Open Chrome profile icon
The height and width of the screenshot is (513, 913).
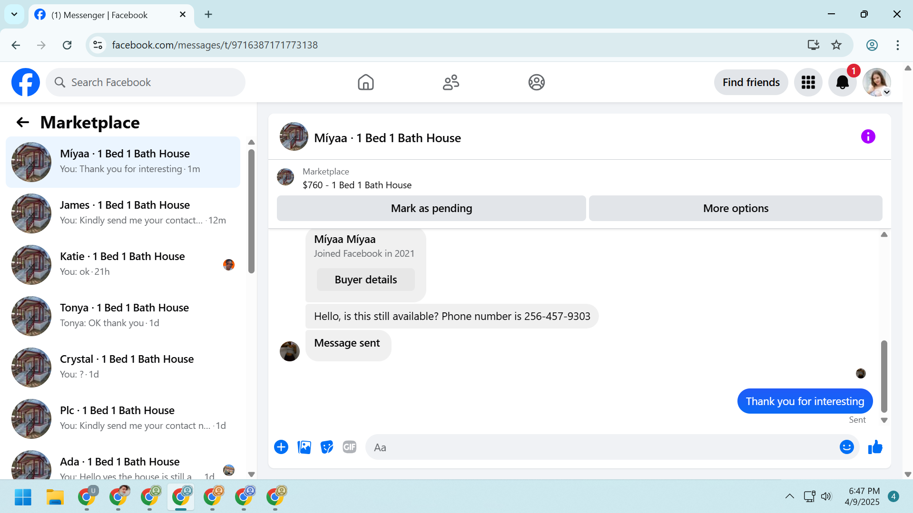tap(872, 45)
